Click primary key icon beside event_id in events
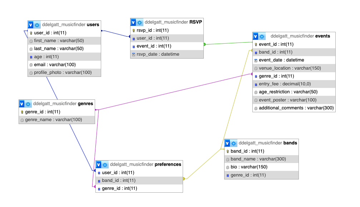This screenshot has width=360, height=207. [x=256, y=44]
